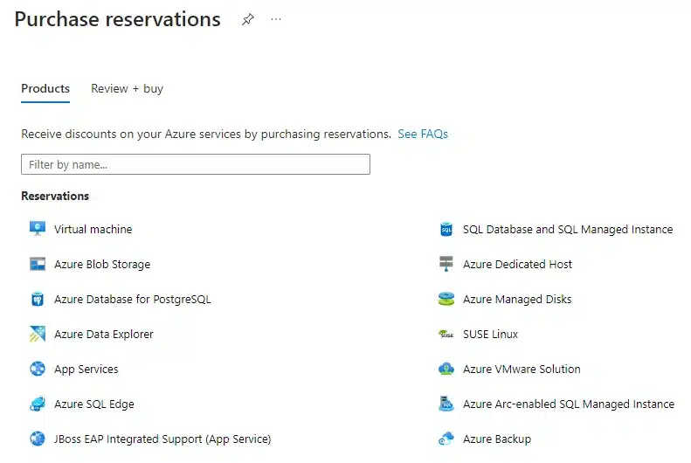Image resolution: width=691 pixels, height=463 pixels.
Task: Click the Azure Data Explorer icon
Action: tap(38, 334)
